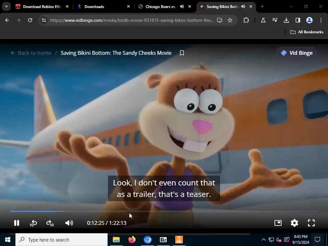This screenshot has height=246, width=328.
Task: Seek on the video progress bar
Action: tap(164, 211)
